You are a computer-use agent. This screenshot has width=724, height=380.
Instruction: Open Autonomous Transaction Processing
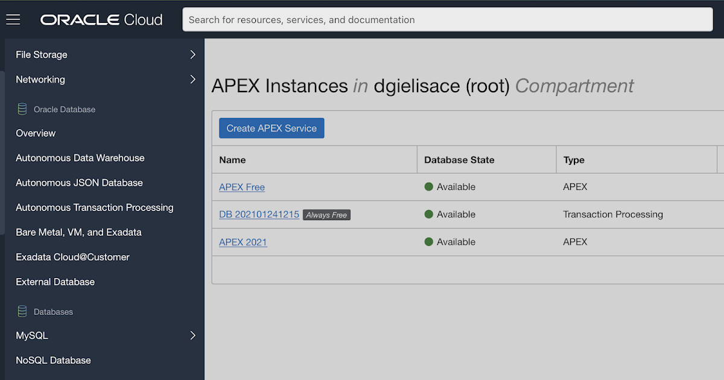click(95, 207)
